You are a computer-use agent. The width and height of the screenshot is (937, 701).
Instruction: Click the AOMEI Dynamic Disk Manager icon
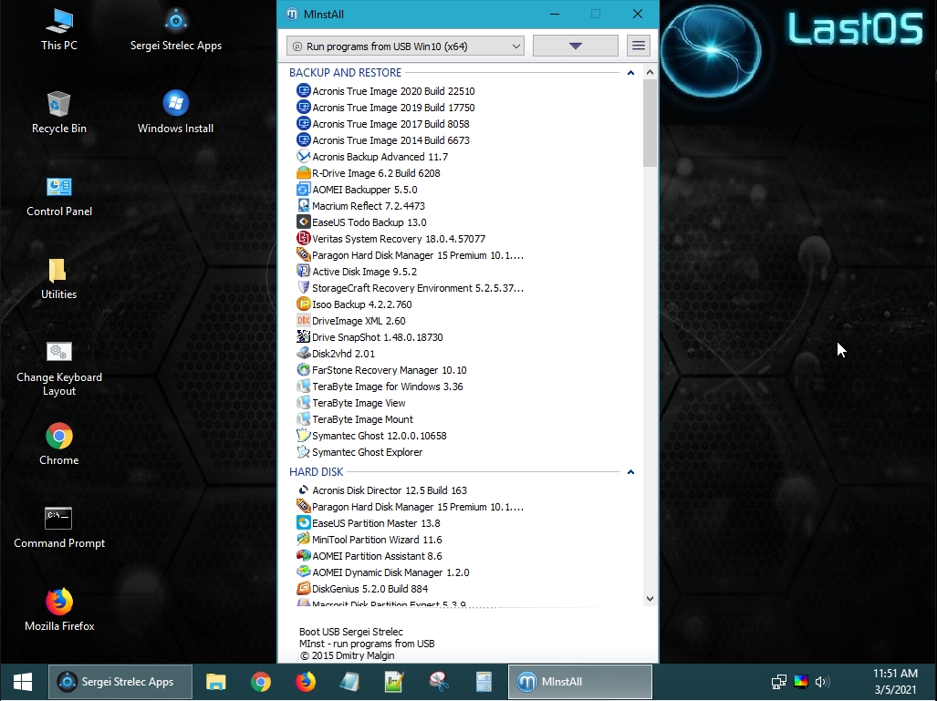(304, 572)
